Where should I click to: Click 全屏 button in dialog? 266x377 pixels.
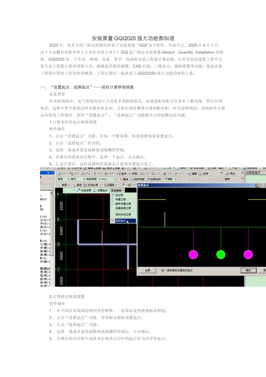(x=148, y=270)
